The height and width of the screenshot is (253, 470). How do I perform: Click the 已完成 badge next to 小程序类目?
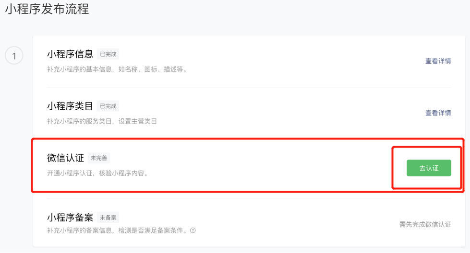pos(108,106)
